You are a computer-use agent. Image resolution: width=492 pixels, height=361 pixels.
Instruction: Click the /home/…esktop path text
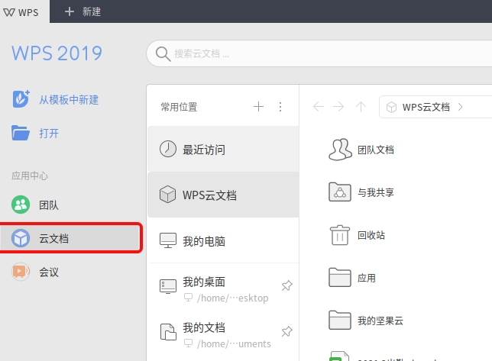232,298
